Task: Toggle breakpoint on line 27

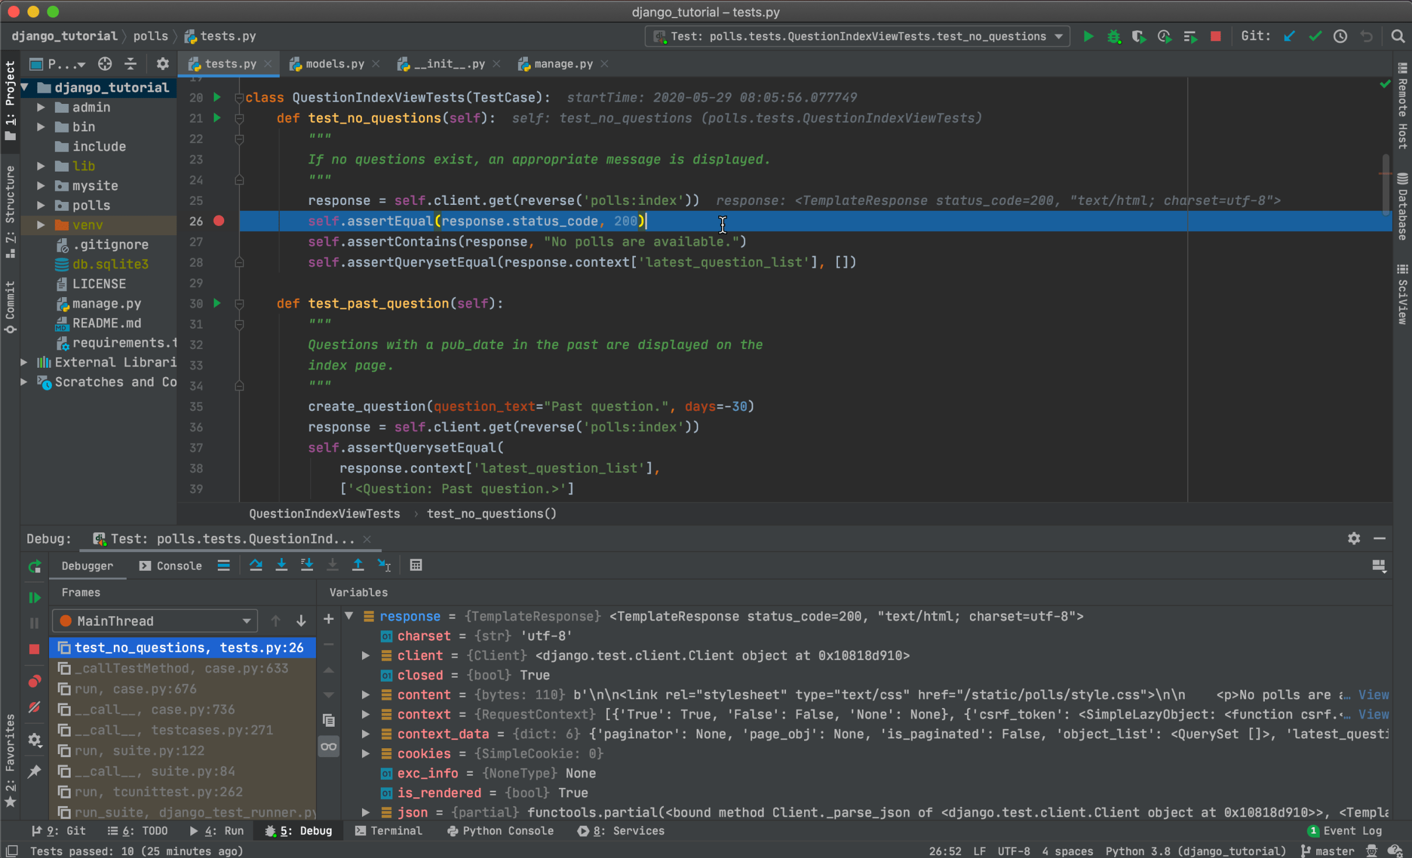Action: (x=220, y=241)
